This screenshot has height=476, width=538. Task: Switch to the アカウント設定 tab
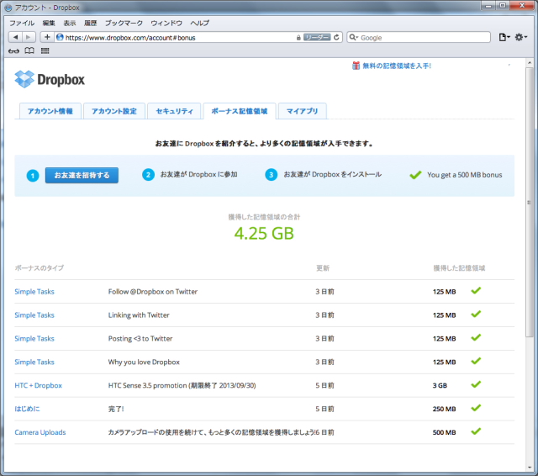114,111
